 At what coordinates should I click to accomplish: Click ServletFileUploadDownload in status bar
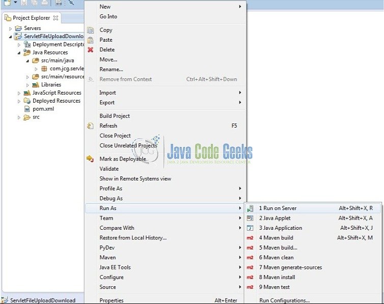coord(43,300)
